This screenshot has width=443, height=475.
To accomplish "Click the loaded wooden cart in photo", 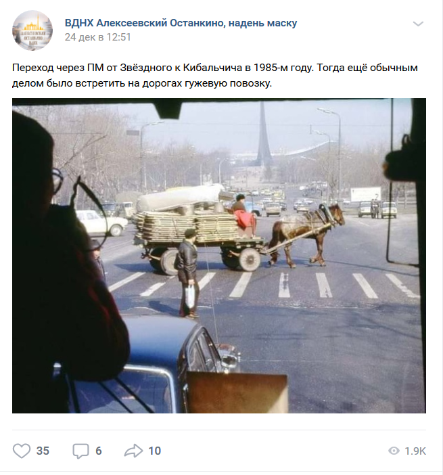I will tap(200, 230).
